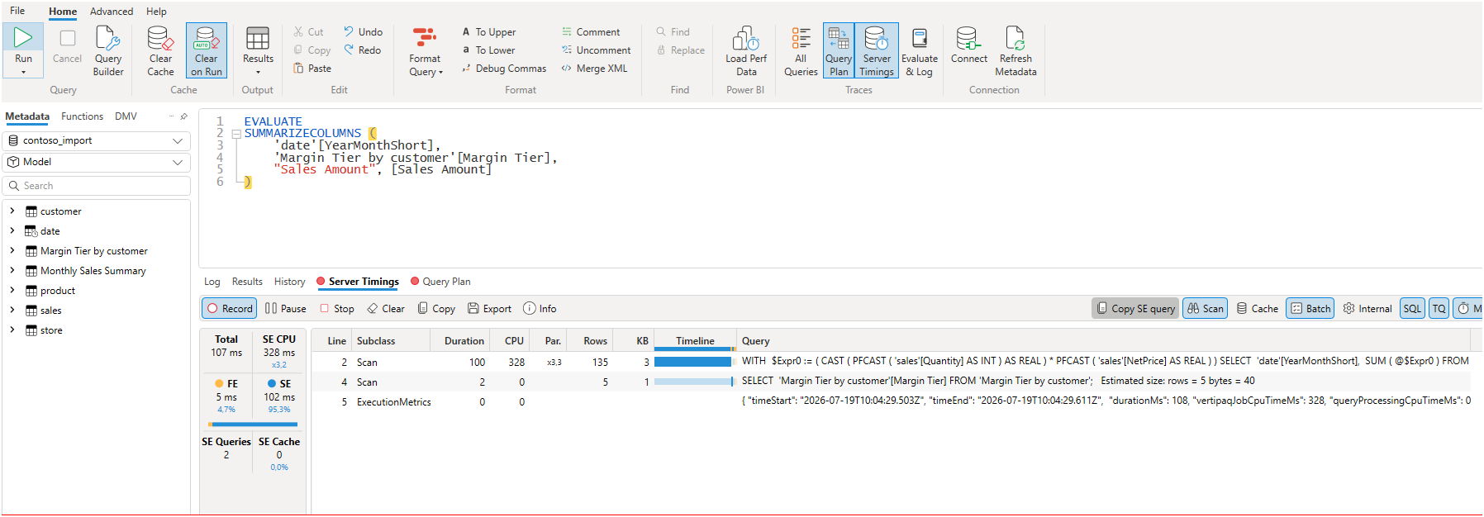The width and height of the screenshot is (1484, 517).
Task: Toggle Batch events filter
Action: click(1310, 308)
